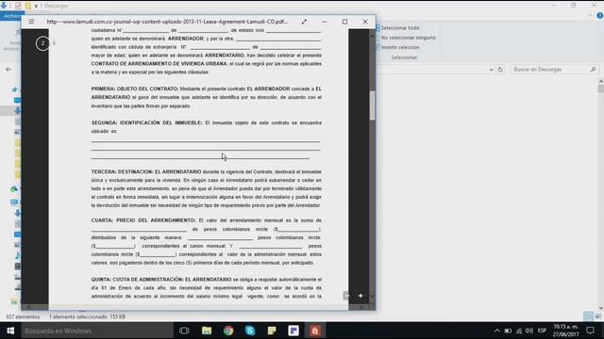Collapse the File Explorer ribbon chevron

(x=591, y=16)
